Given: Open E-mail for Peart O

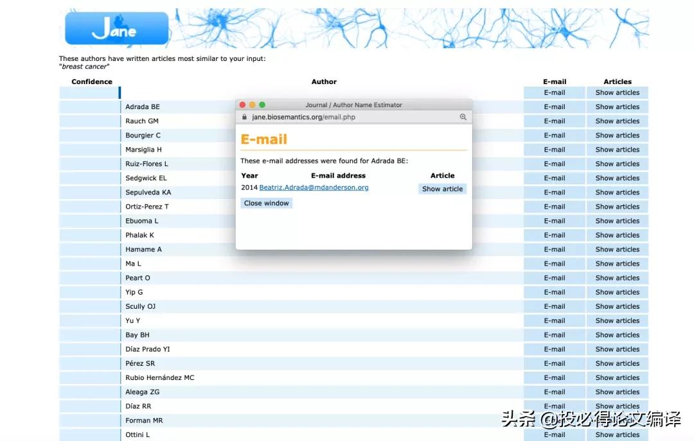Looking at the screenshot, I should [555, 278].
